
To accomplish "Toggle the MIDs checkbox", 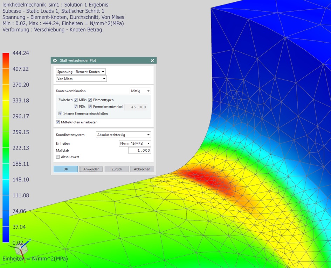I will tap(76, 100).
